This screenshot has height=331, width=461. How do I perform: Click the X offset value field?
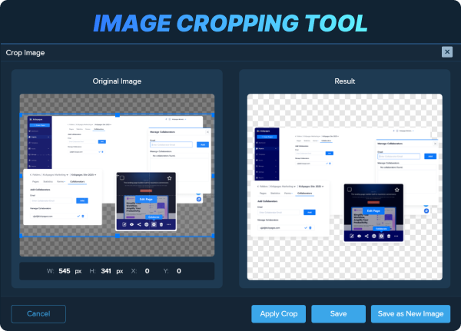[145, 271]
